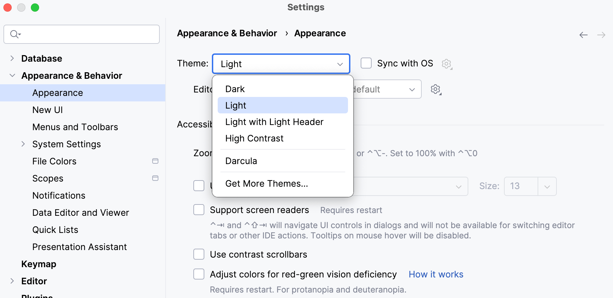
Task: Click the inline icon beside Scopes
Action: [155, 178]
